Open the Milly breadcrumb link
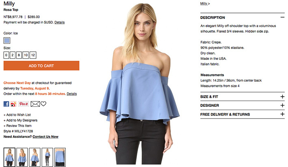 [x=204, y=4]
